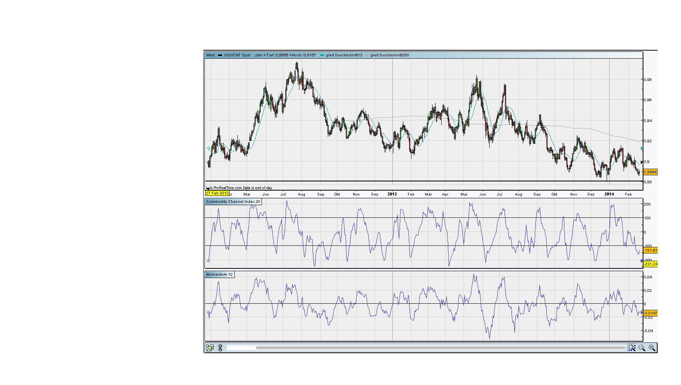The image size is (681, 385).
Task: Click the "Momentum 12" panel label
Action: (x=219, y=275)
